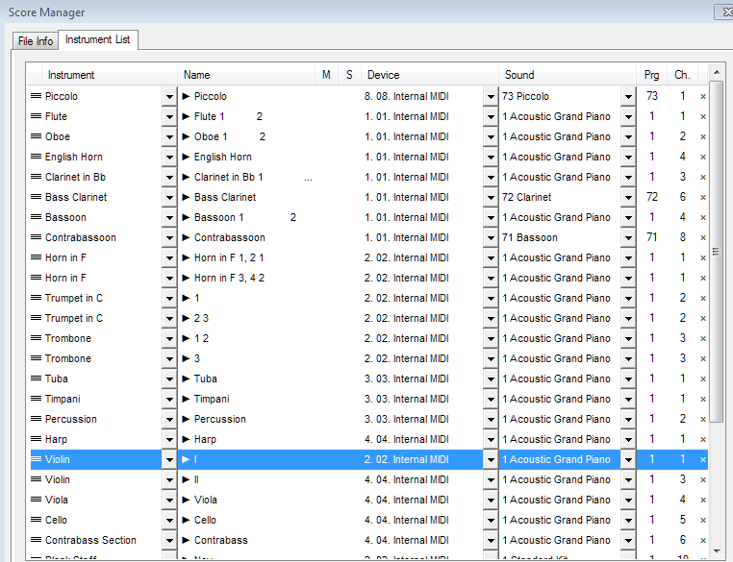
Task: Remove the Harp row with its x icon
Action: (x=703, y=439)
